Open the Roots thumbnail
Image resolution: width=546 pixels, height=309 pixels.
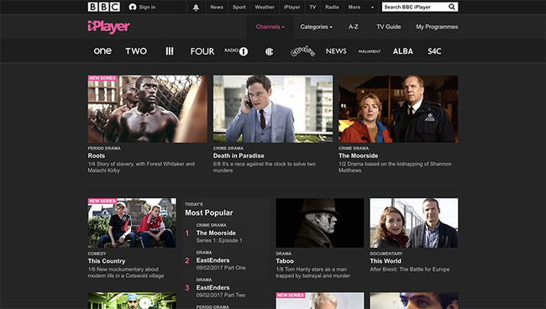147,109
